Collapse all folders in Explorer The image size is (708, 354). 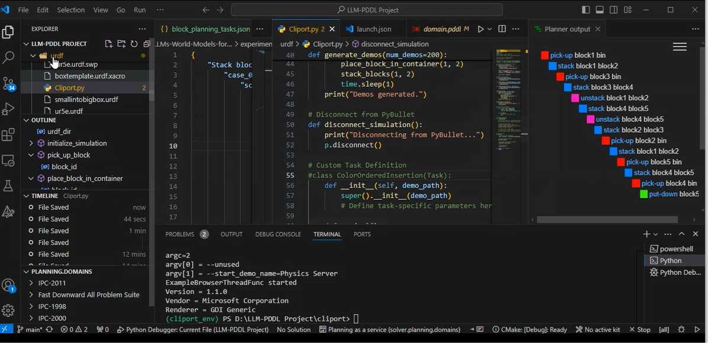coord(147,44)
